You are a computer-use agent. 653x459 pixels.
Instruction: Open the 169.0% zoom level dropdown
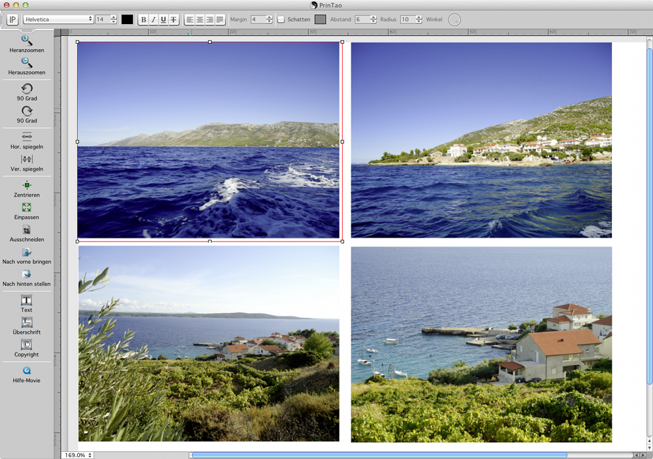click(x=78, y=454)
